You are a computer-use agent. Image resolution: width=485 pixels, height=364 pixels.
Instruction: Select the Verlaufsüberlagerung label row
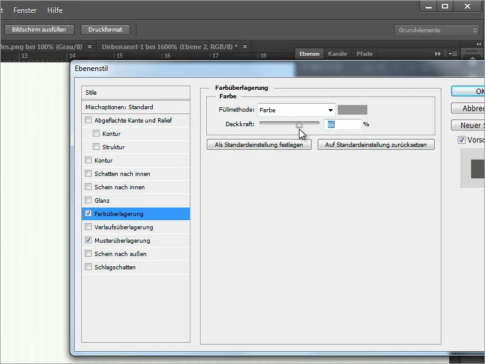(124, 227)
